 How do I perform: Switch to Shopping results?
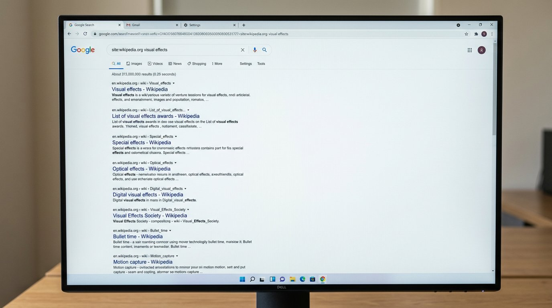tap(197, 64)
